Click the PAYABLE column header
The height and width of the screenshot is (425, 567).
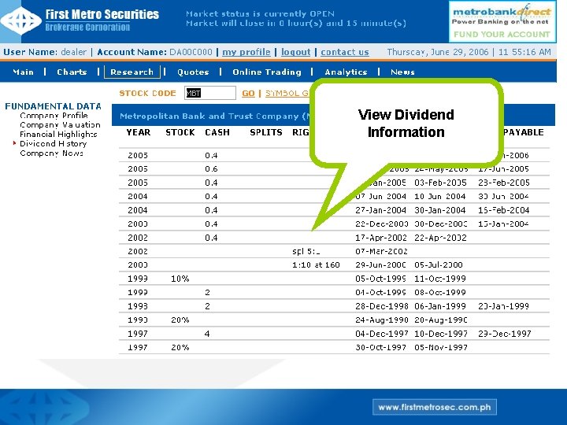tap(523, 132)
